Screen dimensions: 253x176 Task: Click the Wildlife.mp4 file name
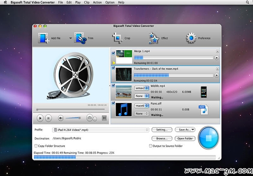pos(158,86)
